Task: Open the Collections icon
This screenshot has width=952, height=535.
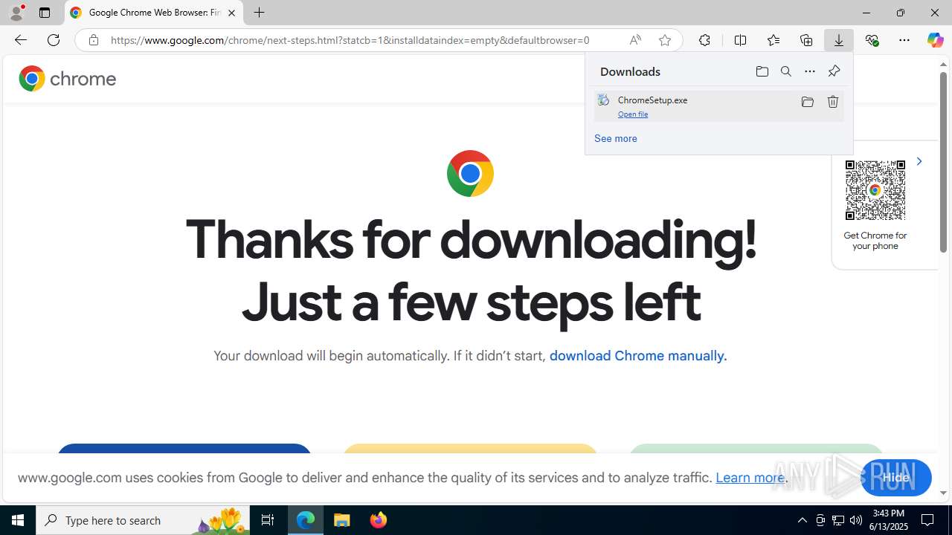Action: click(x=806, y=40)
